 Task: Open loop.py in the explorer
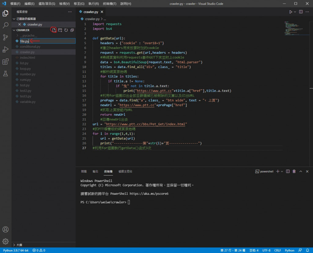click(25, 69)
